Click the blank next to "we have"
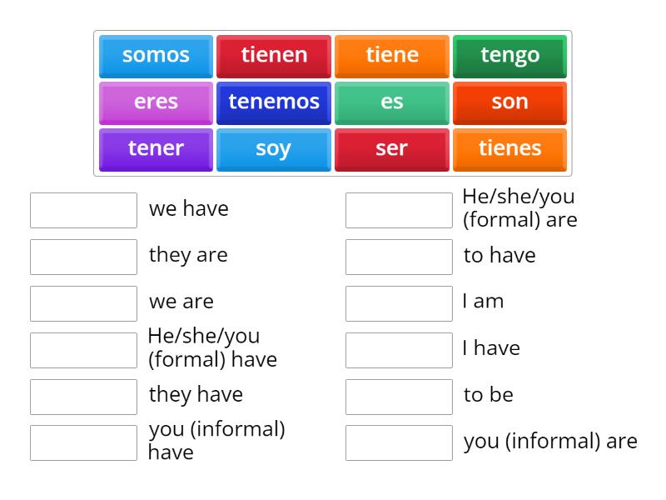666x500 pixels. pyautogui.click(x=82, y=209)
